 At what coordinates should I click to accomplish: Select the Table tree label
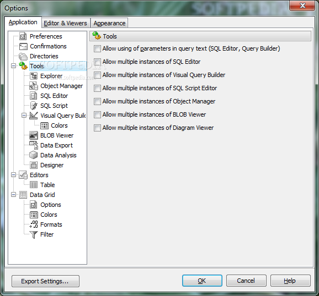[47, 185]
